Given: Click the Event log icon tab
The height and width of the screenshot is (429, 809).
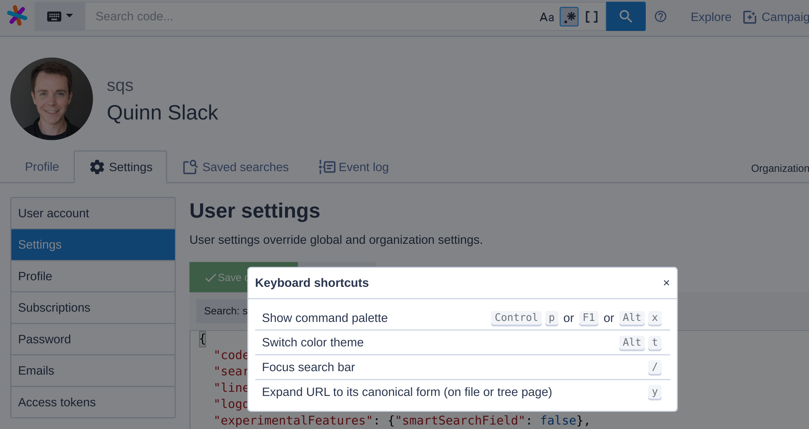Looking at the screenshot, I should 327,167.
